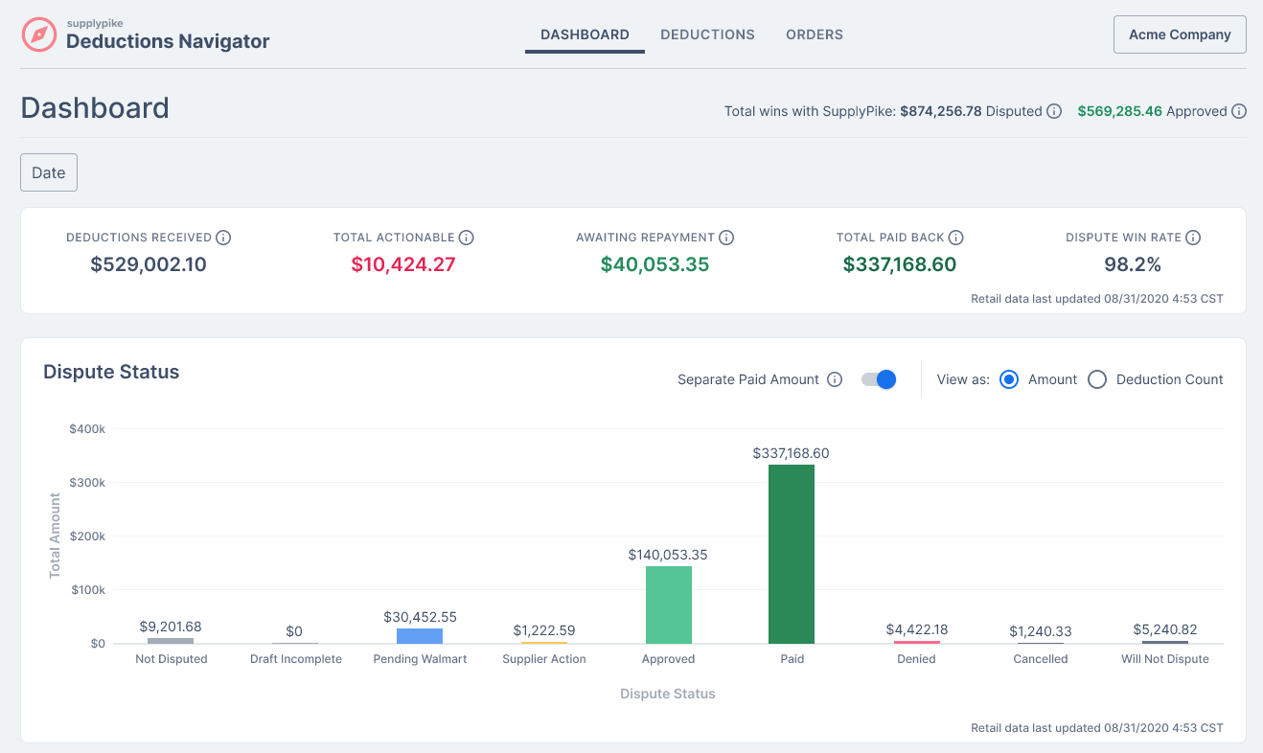This screenshot has height=753, width=1263.
Task: Click the Denied axis label
Action: click(916, 659)
